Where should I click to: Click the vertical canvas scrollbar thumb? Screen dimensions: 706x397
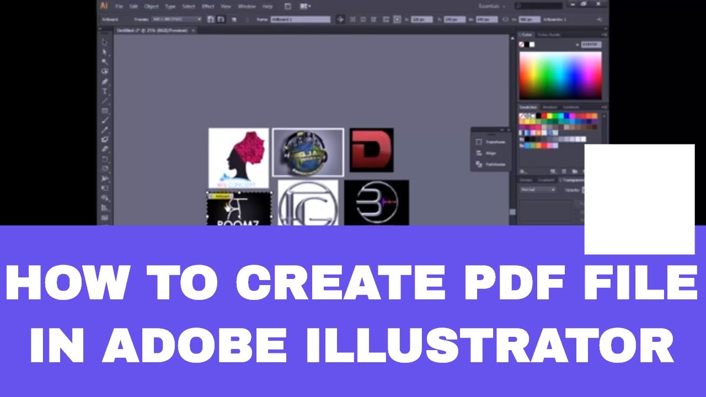pos(512,212)
